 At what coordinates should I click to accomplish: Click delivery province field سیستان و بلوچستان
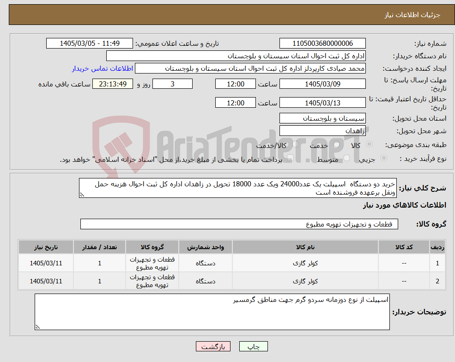322,118
